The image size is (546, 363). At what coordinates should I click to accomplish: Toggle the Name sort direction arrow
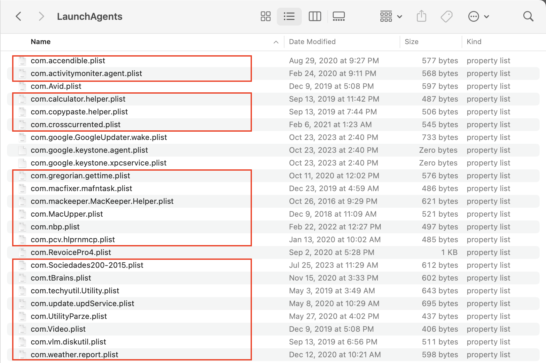[x=276, y=42]
